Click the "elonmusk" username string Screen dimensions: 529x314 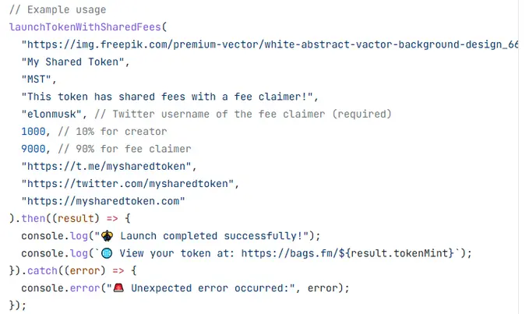pyautogui.click(x=51, y=114)
